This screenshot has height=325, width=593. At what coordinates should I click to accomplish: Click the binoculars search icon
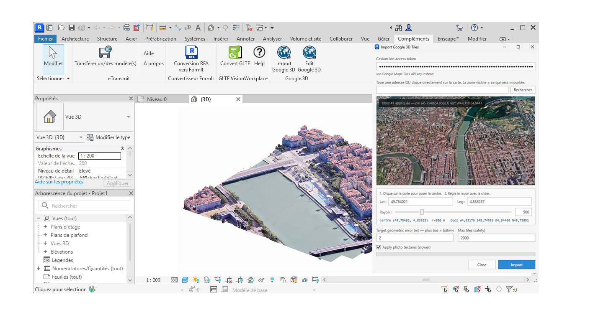(x=399, y=28)
